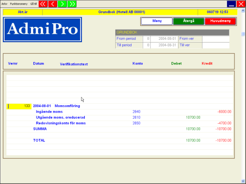Select the Ingående moms row
The height and width of the screenshot is (184, 246).
[120, 112]
